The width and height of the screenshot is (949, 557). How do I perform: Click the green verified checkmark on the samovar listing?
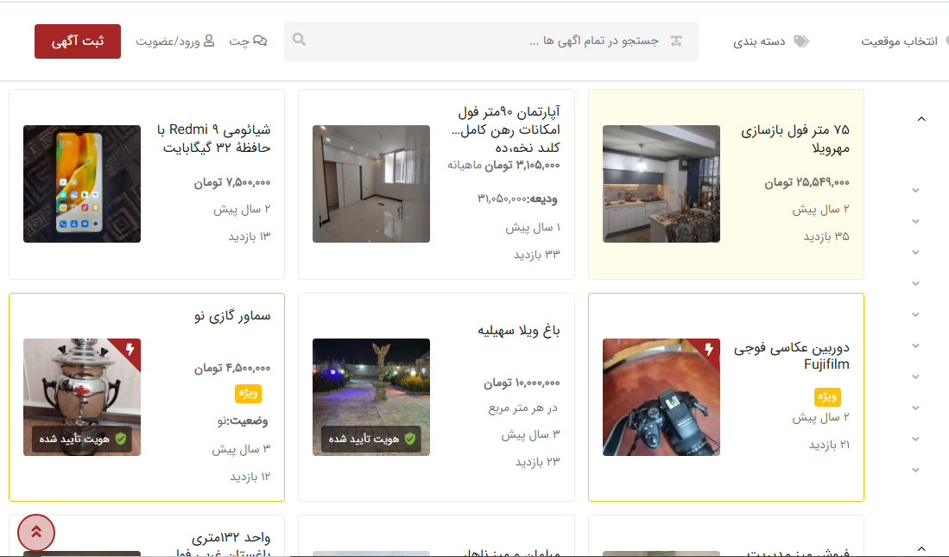coord(121,439)
